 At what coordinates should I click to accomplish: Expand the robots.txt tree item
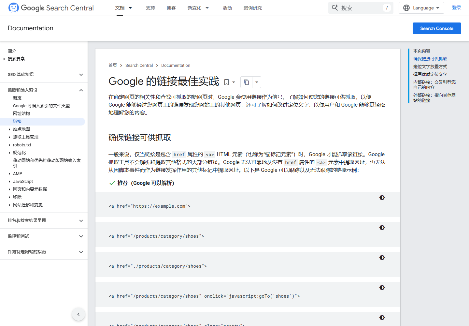coord(9,145)
